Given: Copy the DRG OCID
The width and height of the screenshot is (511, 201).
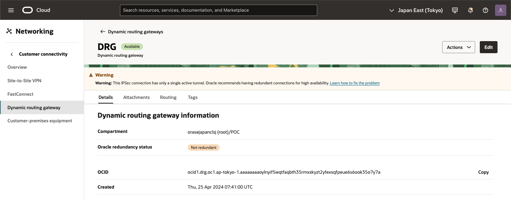Looking at the screenshot, I should (483, 172).
